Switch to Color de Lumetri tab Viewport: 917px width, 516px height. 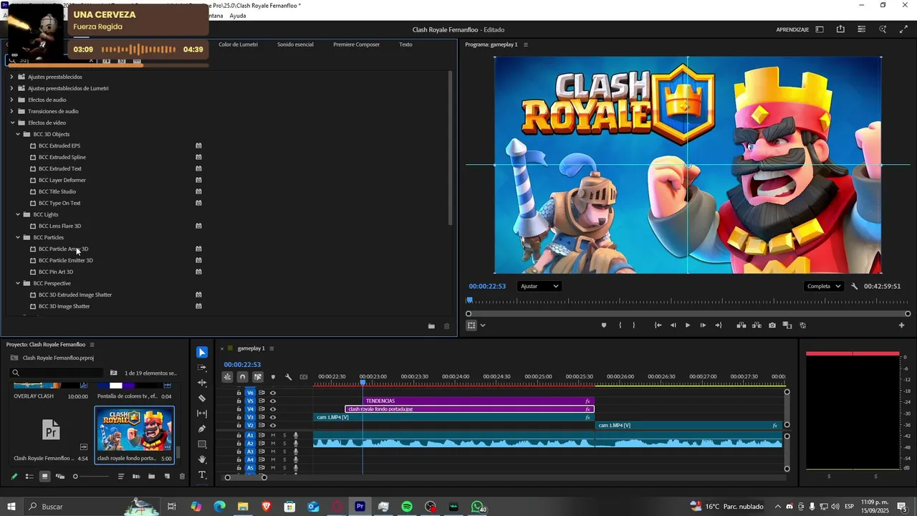238,44
